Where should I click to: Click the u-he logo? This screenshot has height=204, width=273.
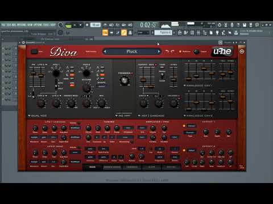pos(222,51)
